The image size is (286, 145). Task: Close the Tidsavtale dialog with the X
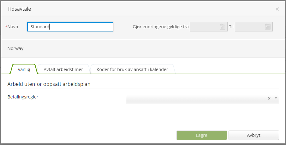coord(277,9)
